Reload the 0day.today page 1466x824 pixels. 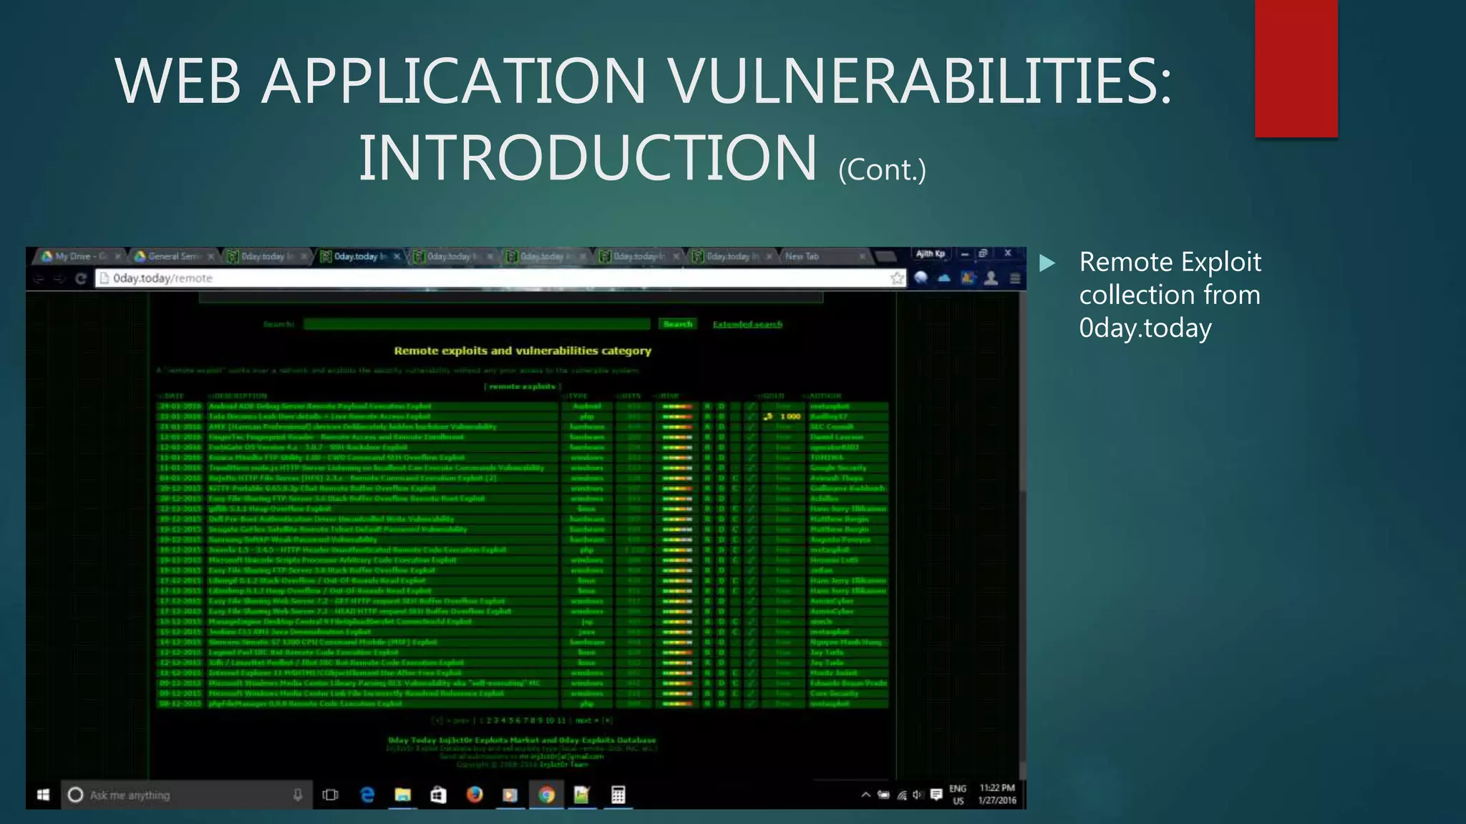click(x=81, y=279)
